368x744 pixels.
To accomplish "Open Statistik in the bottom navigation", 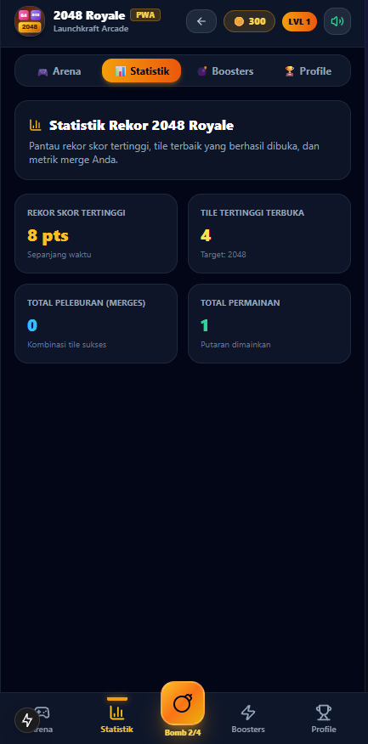I will point(116,718).
